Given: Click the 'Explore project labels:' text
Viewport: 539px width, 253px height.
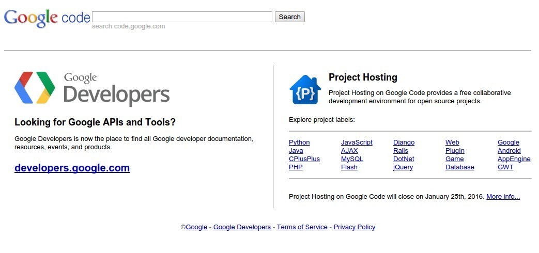Looking at the screenshot, I should pos(322,120).
